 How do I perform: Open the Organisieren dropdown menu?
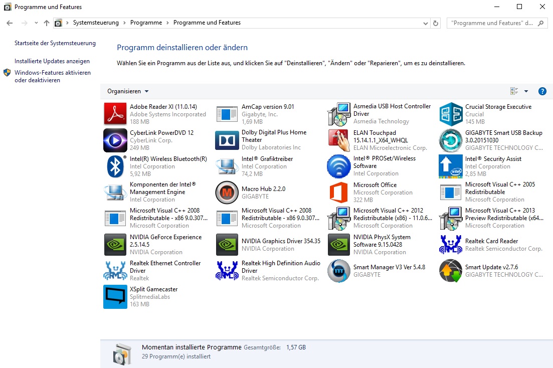pos(128,91)
